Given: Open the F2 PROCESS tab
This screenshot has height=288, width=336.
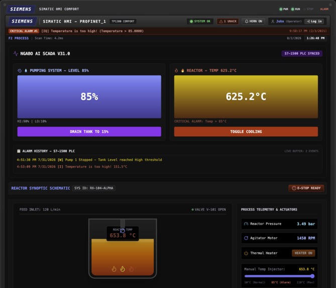Looking at the screenshot, I should pos(19,38).
